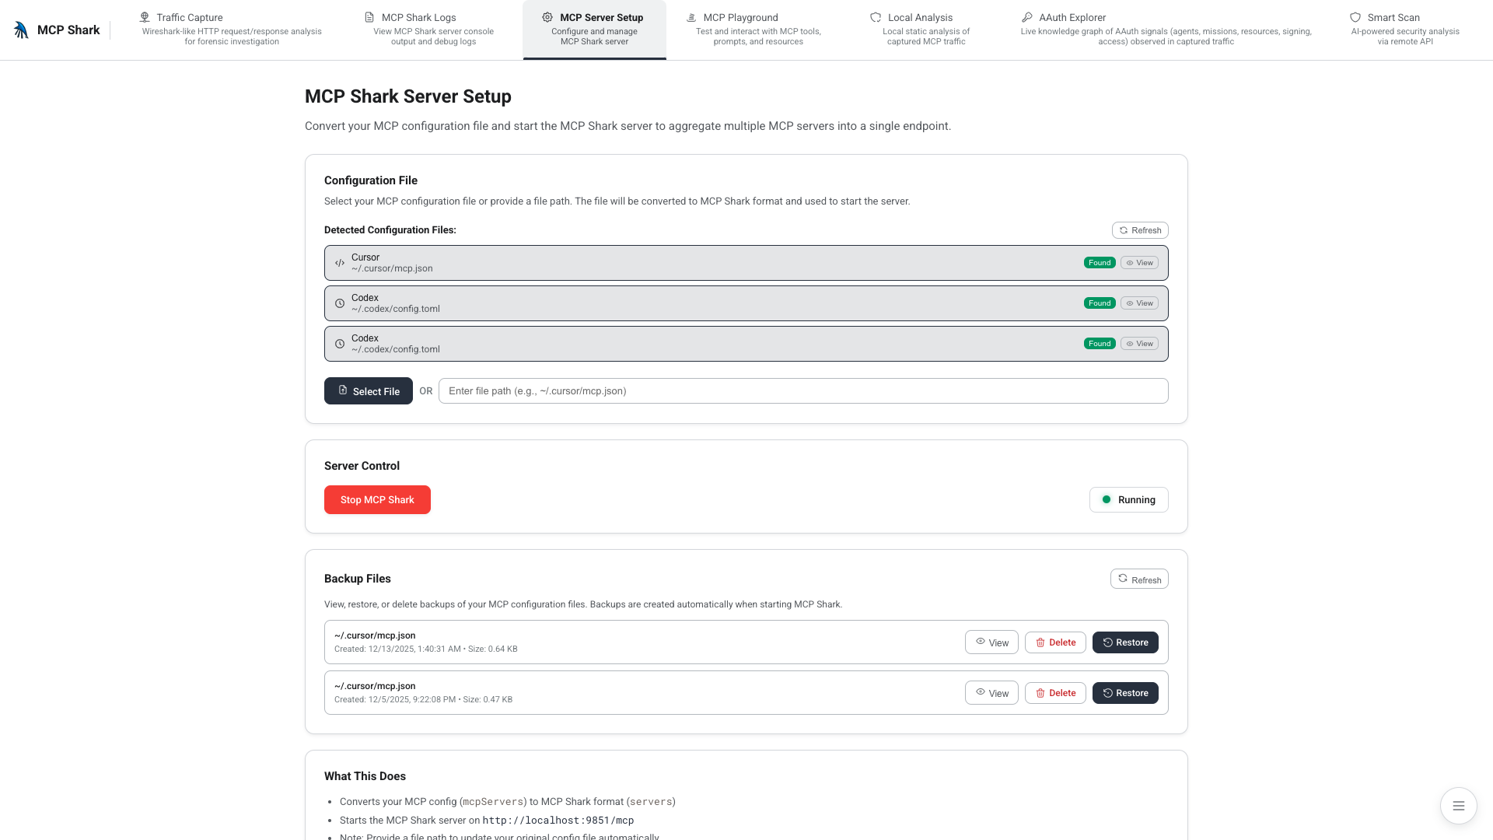Image resolution: width=1493 pixels, height=840 pixels.
Task: View the first Codex config.toml file
Action: coord(1139,303)
